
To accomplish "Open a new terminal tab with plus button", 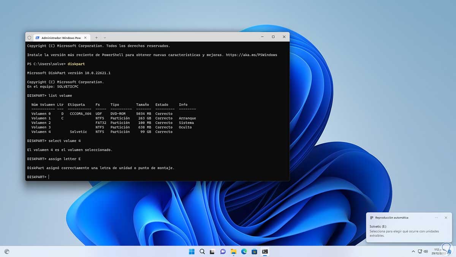I will point(97,37).
